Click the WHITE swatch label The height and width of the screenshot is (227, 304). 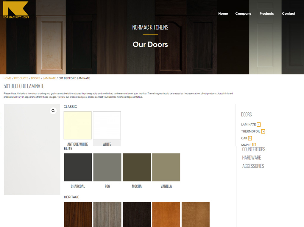coord(107,144)
